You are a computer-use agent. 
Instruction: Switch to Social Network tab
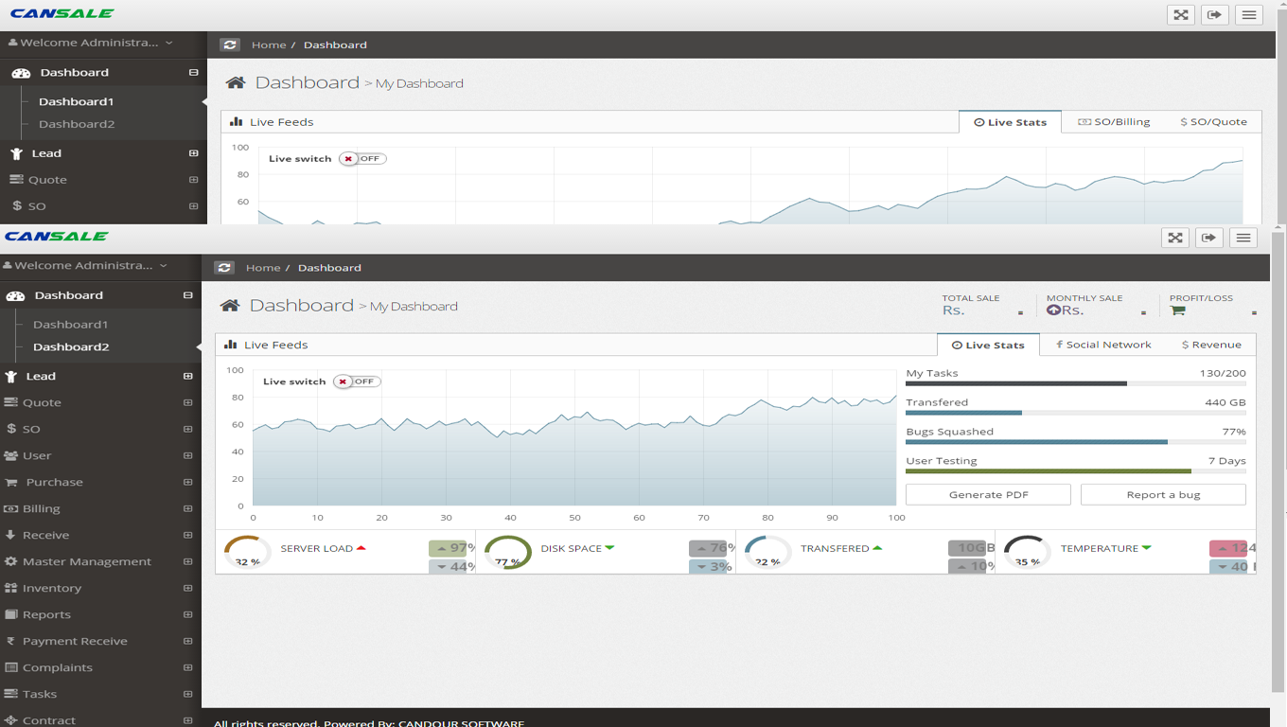(x=1103, y=345)
